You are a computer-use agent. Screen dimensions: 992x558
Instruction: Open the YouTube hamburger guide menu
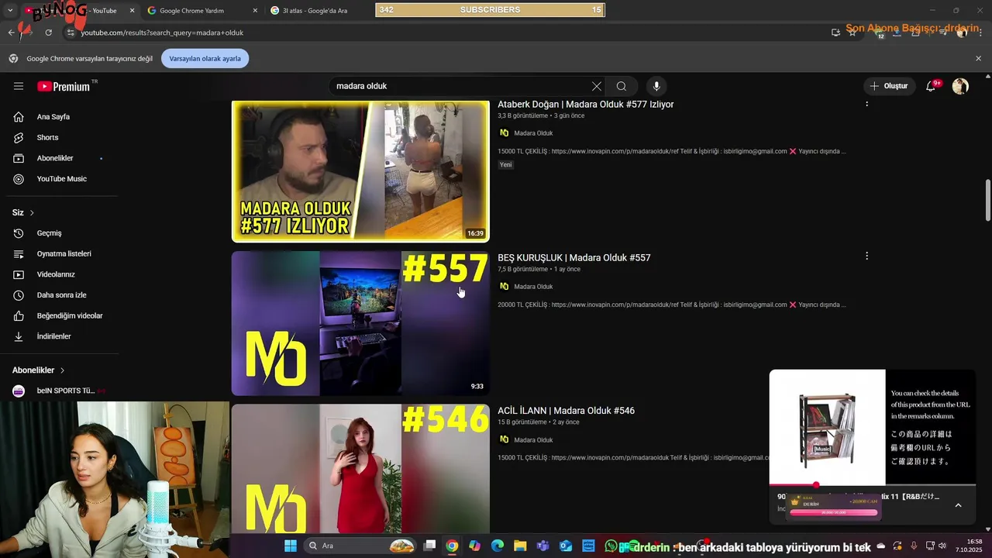(x=19, y=86)
